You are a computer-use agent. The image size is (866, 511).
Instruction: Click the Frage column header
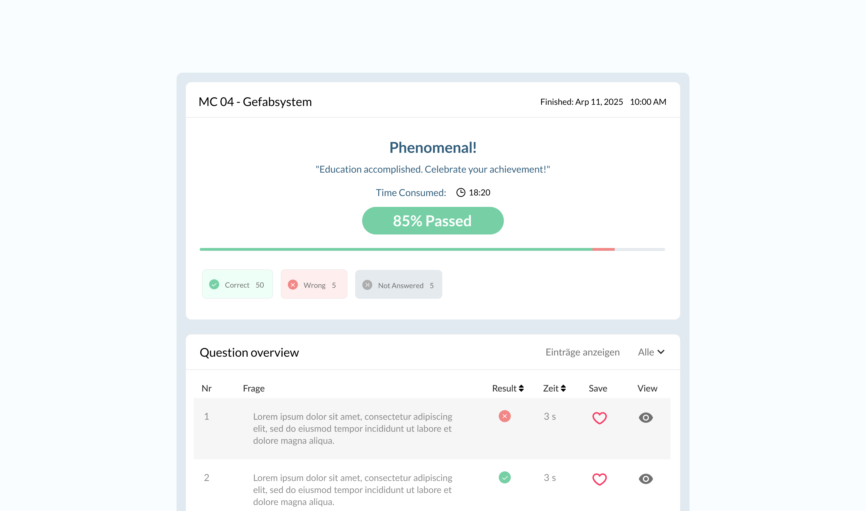[253, 389]
